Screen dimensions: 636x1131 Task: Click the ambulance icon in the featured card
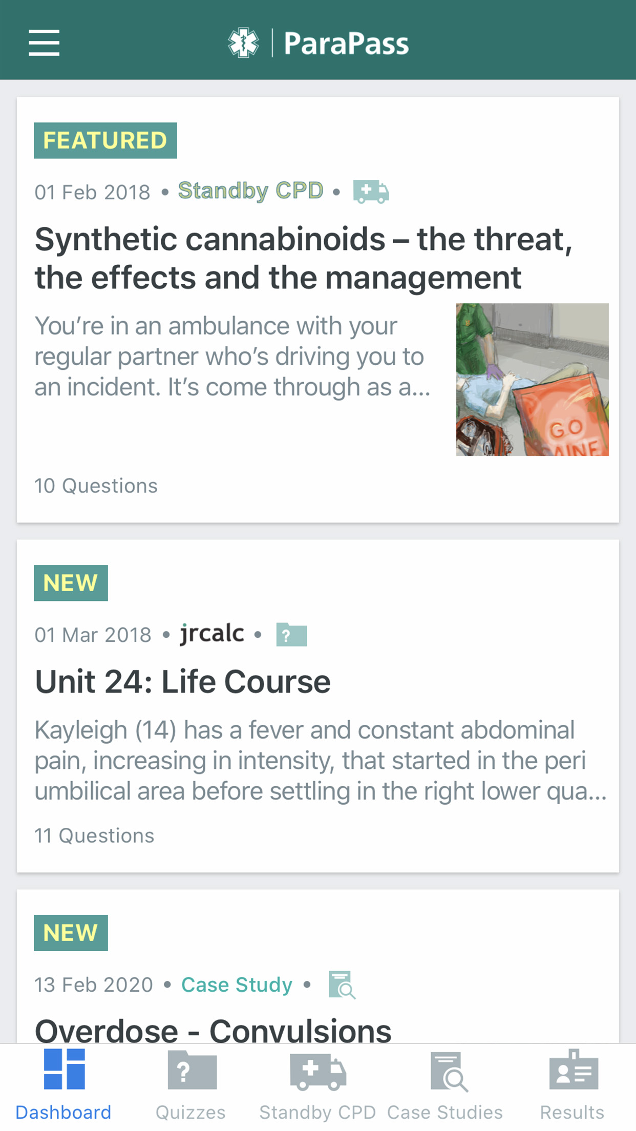(371, 192)
